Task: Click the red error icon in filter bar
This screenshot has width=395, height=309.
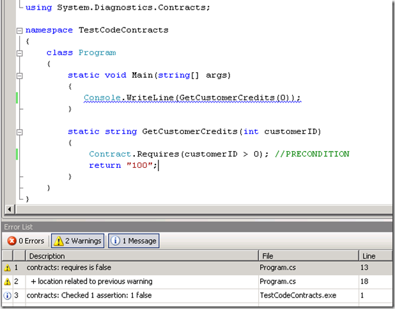Action: pos(12,241)
